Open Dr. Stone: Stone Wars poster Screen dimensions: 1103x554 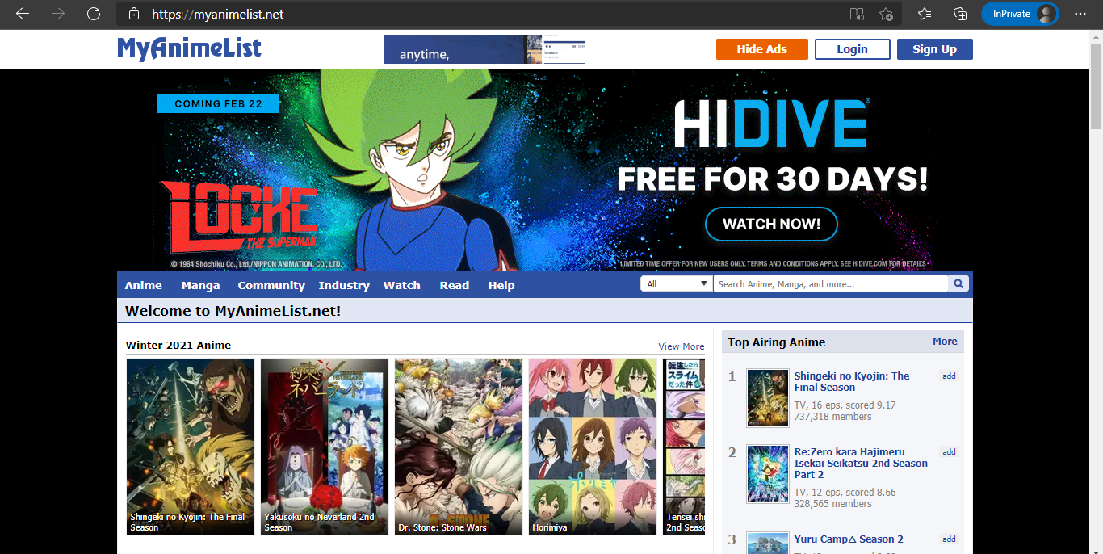tap(459, 447)
